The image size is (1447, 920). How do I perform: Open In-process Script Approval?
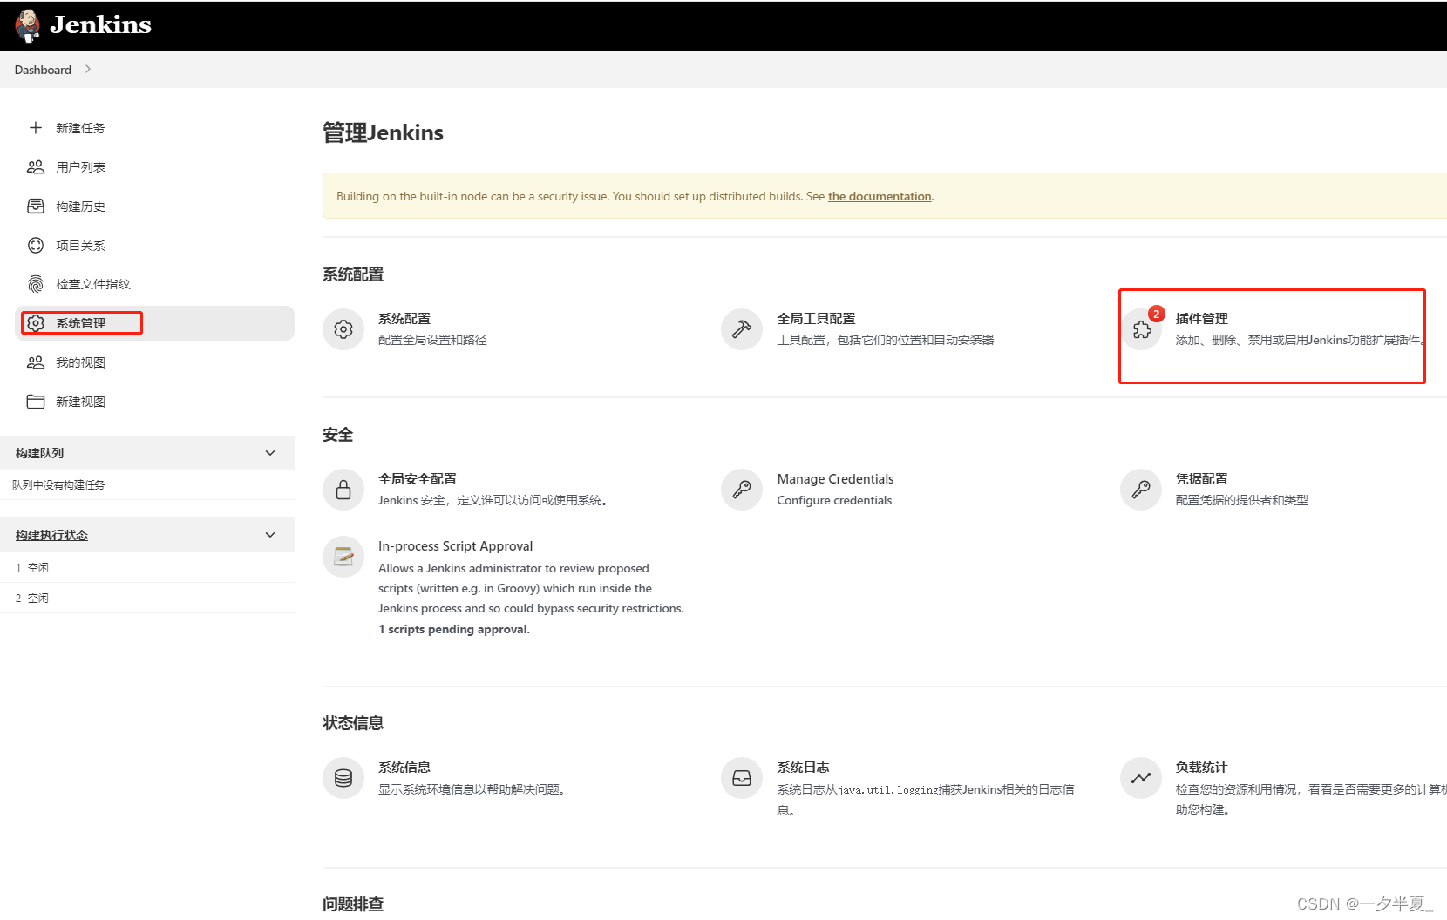[455, 546]
